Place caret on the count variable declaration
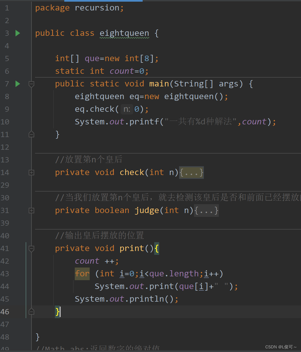 [x=121, y=71]
